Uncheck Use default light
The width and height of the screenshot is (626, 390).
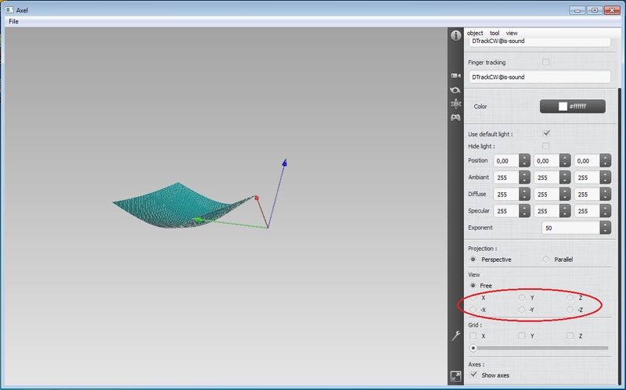[x=546, y=134]
